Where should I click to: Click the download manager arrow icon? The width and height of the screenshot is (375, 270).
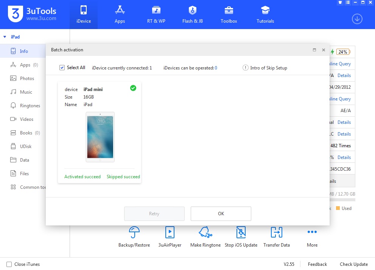357,19
